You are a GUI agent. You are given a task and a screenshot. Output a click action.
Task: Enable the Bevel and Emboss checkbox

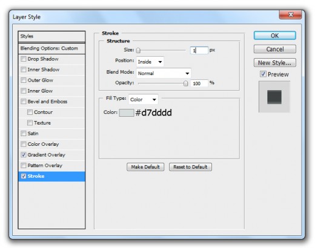tap(24, 102)
